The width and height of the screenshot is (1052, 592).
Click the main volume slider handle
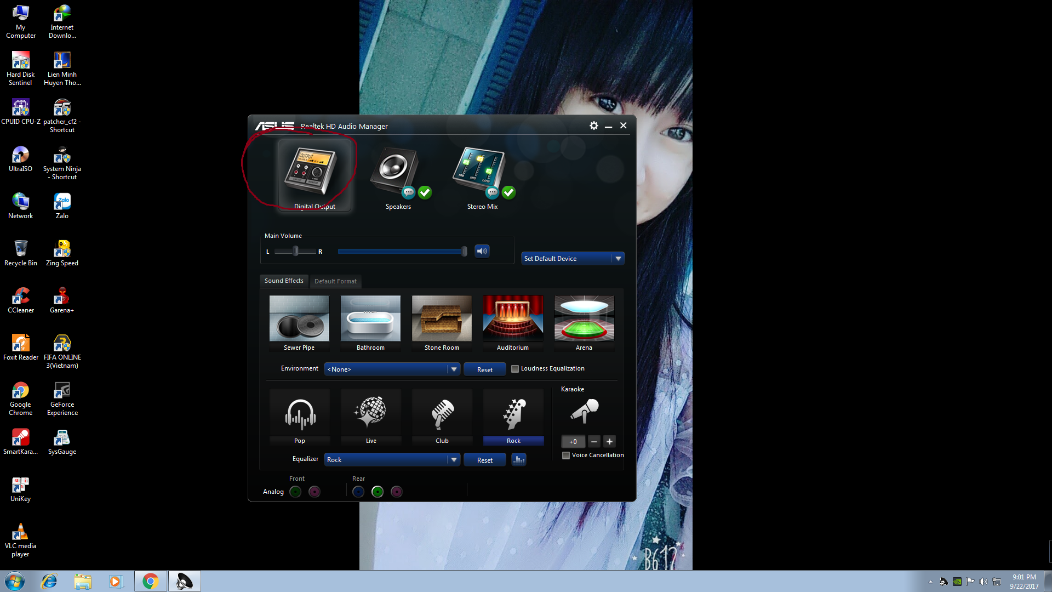(x=464, y=251)
